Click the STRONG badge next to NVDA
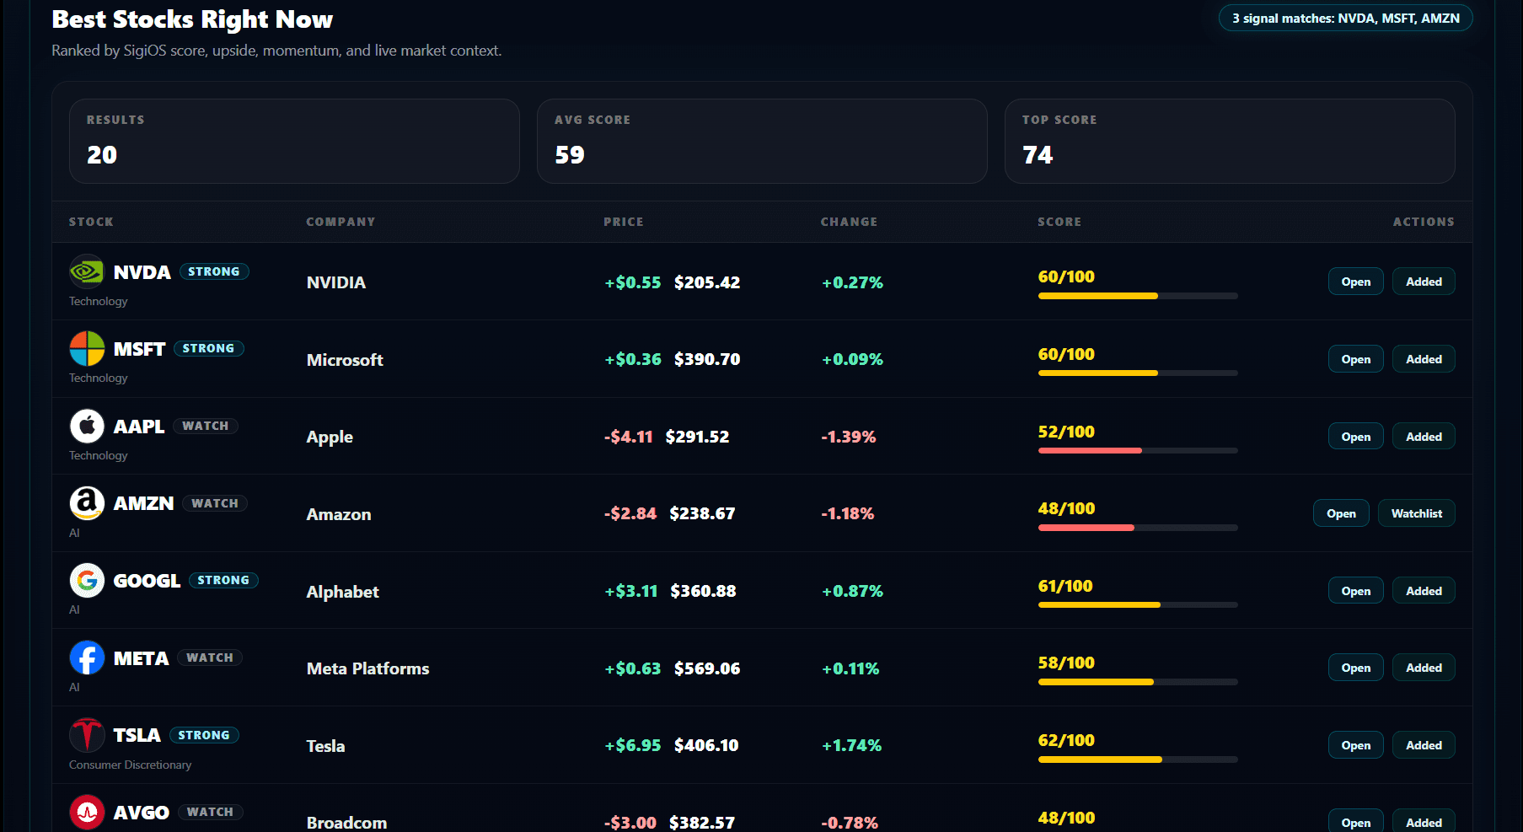Viewport: 1523px width, 832px height. 214,271
